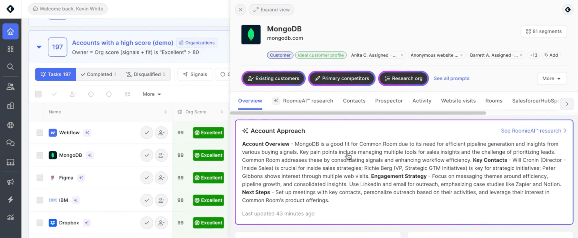Image resolution: width=578 pixels, height=238 pixels.
Task: Open the globe sidebar icon
Action: 10,125
